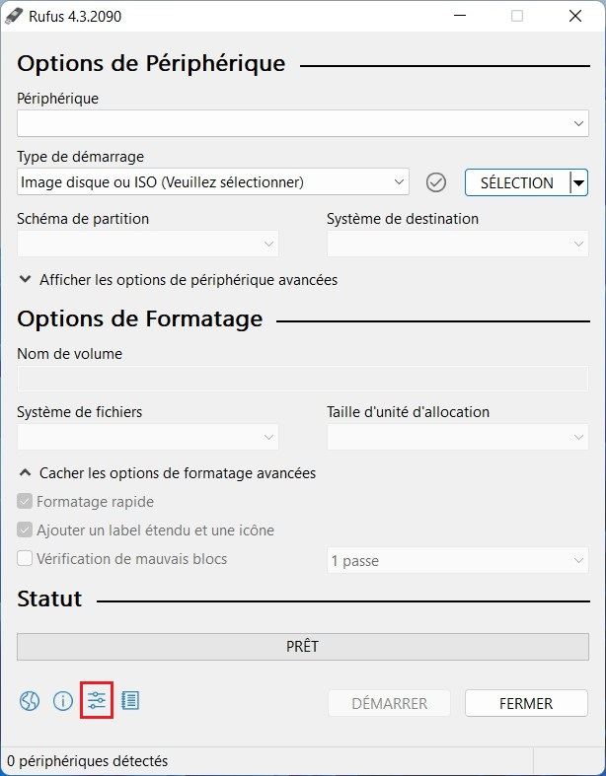
Task: Click the DÉMARRER button
Action: (389, 703)
